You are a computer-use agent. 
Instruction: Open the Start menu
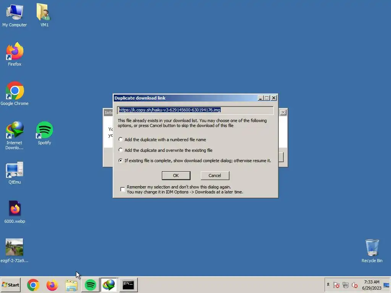(x=10, y=285)
